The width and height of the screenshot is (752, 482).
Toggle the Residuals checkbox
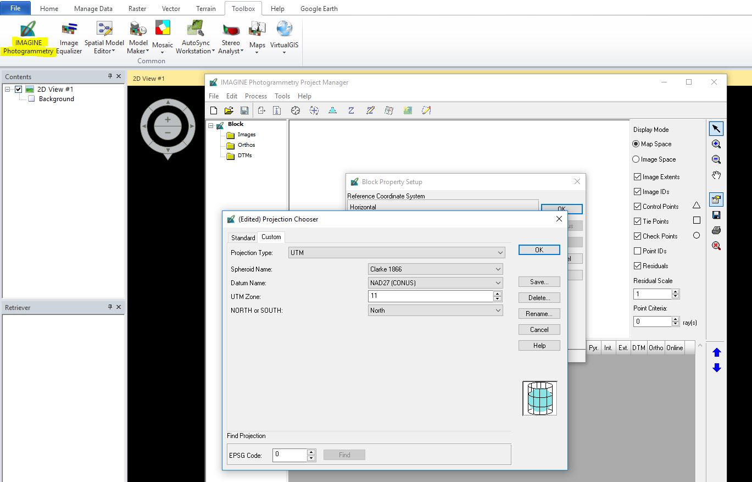(637, 266)
